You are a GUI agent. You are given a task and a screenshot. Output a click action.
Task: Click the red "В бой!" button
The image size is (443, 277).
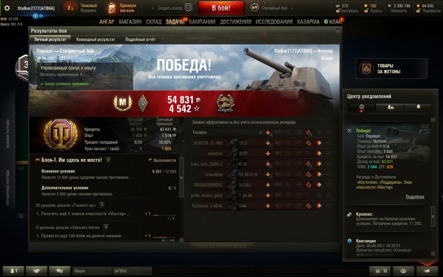click(x=221, y=8)
